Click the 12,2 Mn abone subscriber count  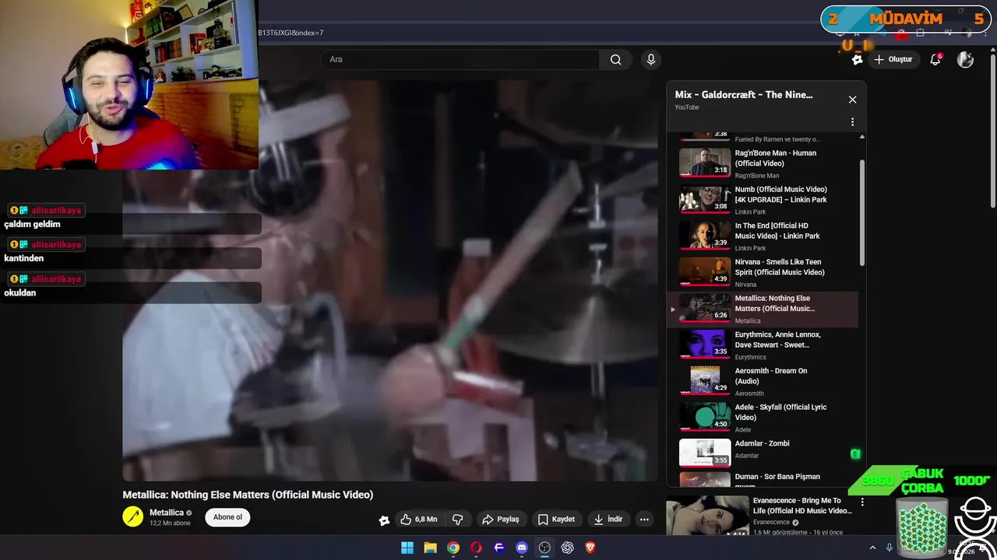(x=170, y=523)
